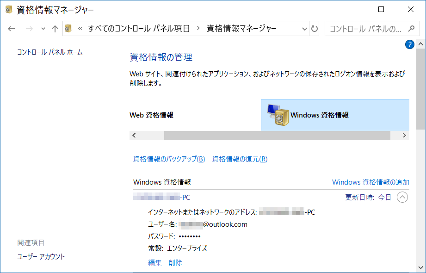Click the breadcrumb overflow chevron «
Image resolution: width=426 pixels, height=273 pixels.
pos(80,28)
